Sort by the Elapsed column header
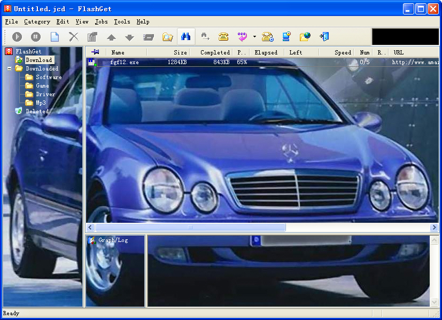 point(266,52)
